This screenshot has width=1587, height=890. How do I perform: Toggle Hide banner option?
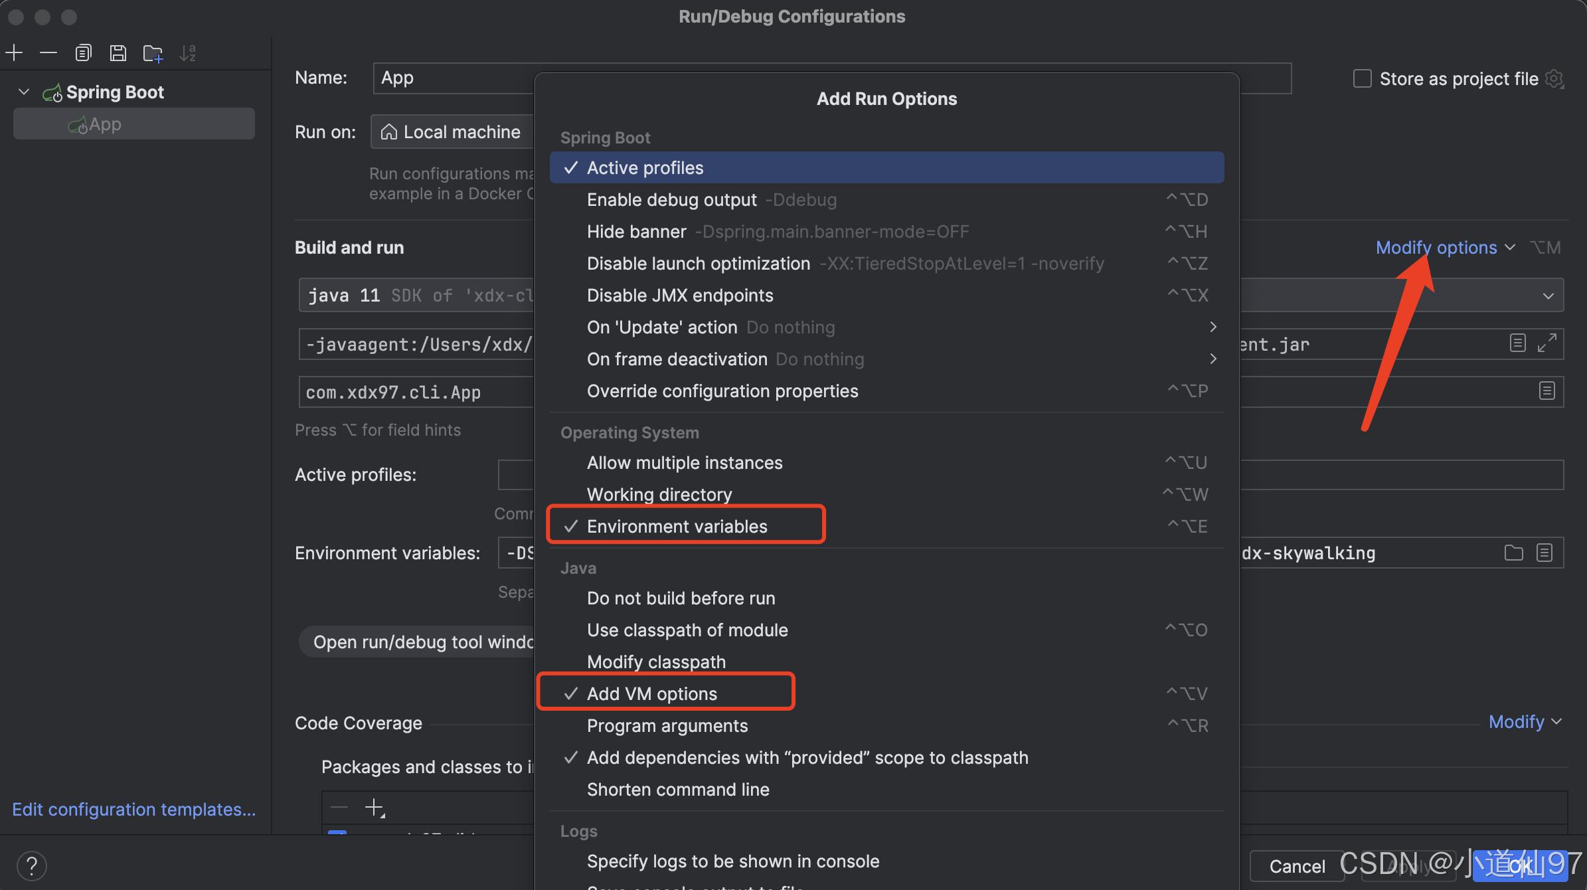tap(886, 231)
